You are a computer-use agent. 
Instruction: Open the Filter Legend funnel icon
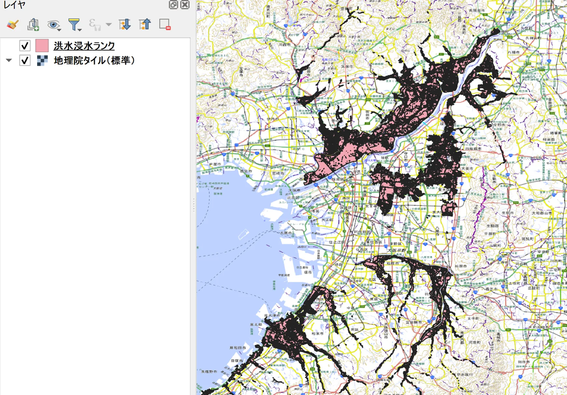click(x=75, y=25)
